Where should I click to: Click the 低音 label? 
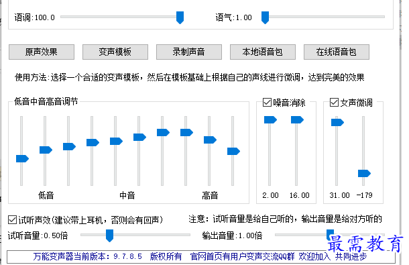pos(46,195)
